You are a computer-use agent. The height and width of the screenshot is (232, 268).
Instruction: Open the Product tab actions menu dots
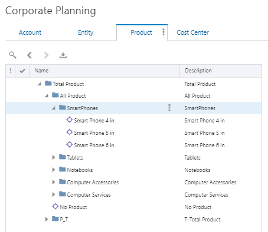click(x=164, y=32)
